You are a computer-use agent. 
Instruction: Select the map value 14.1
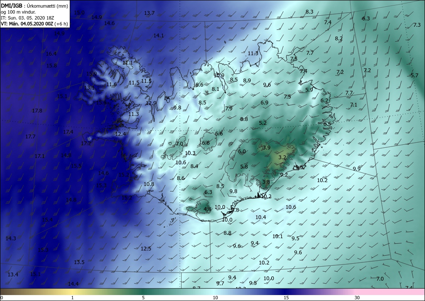(159, 36)
